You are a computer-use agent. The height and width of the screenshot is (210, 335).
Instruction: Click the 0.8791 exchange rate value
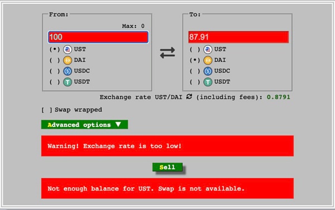[279, 97]
